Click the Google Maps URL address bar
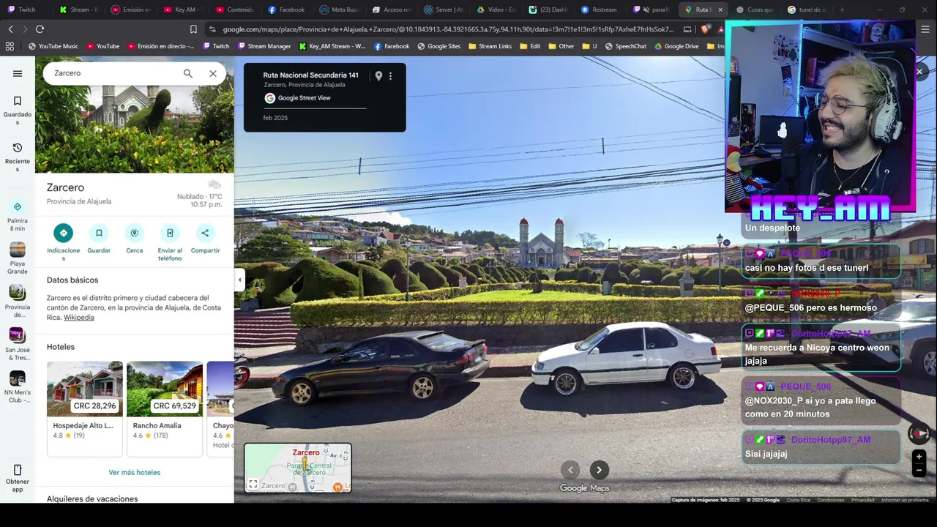This screenshot has width=937, height=527. coord(448,29)
